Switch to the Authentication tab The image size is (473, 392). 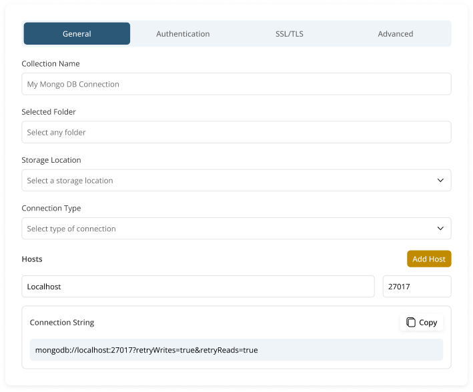183,34
